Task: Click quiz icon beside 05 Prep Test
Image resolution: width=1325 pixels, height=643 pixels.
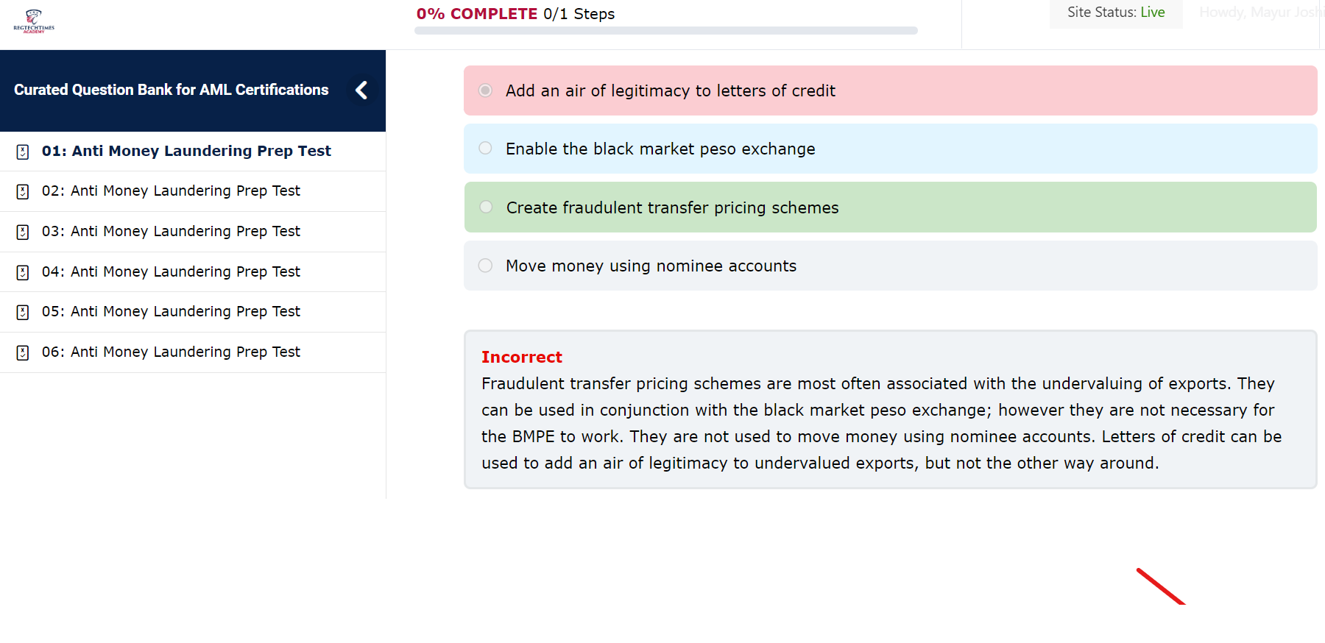Action: tap(23, 312)
